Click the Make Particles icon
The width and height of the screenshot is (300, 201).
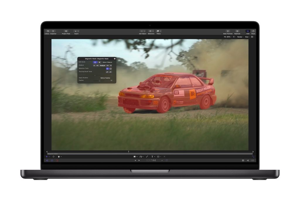point(228,31)
